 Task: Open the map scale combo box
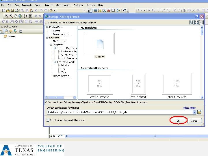pyautogui.click(x=72, y=10)
